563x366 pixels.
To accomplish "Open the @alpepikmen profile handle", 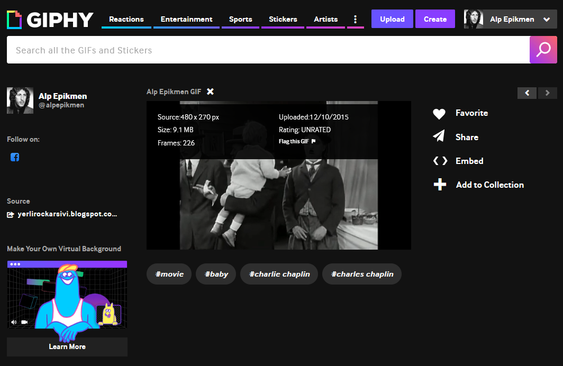I will click(x=61, y=105).
